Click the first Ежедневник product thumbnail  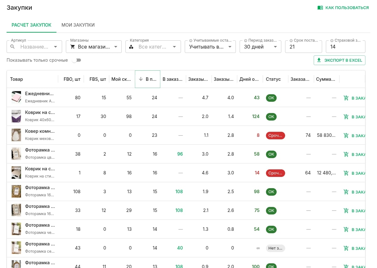[16, 98]
